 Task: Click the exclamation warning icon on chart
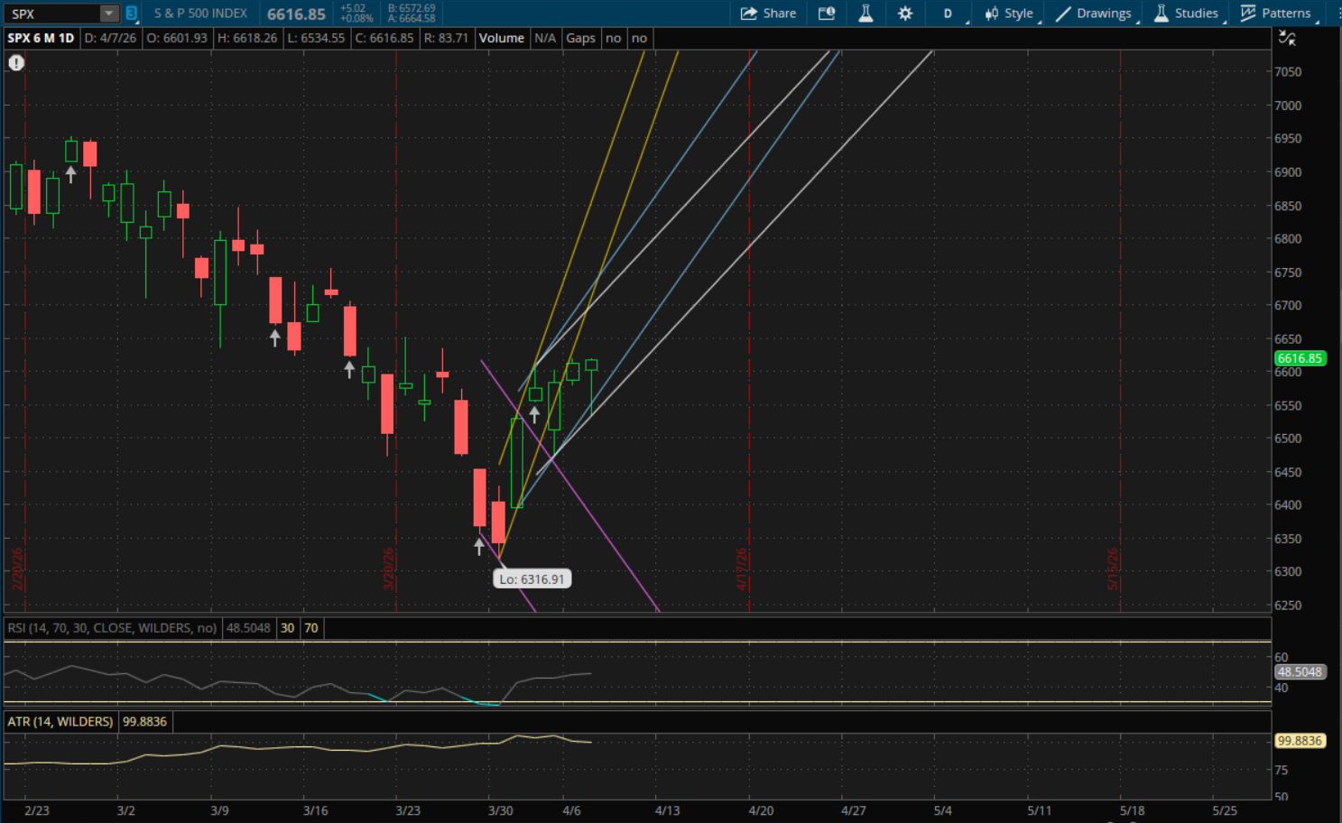click(x=16, y=62)
